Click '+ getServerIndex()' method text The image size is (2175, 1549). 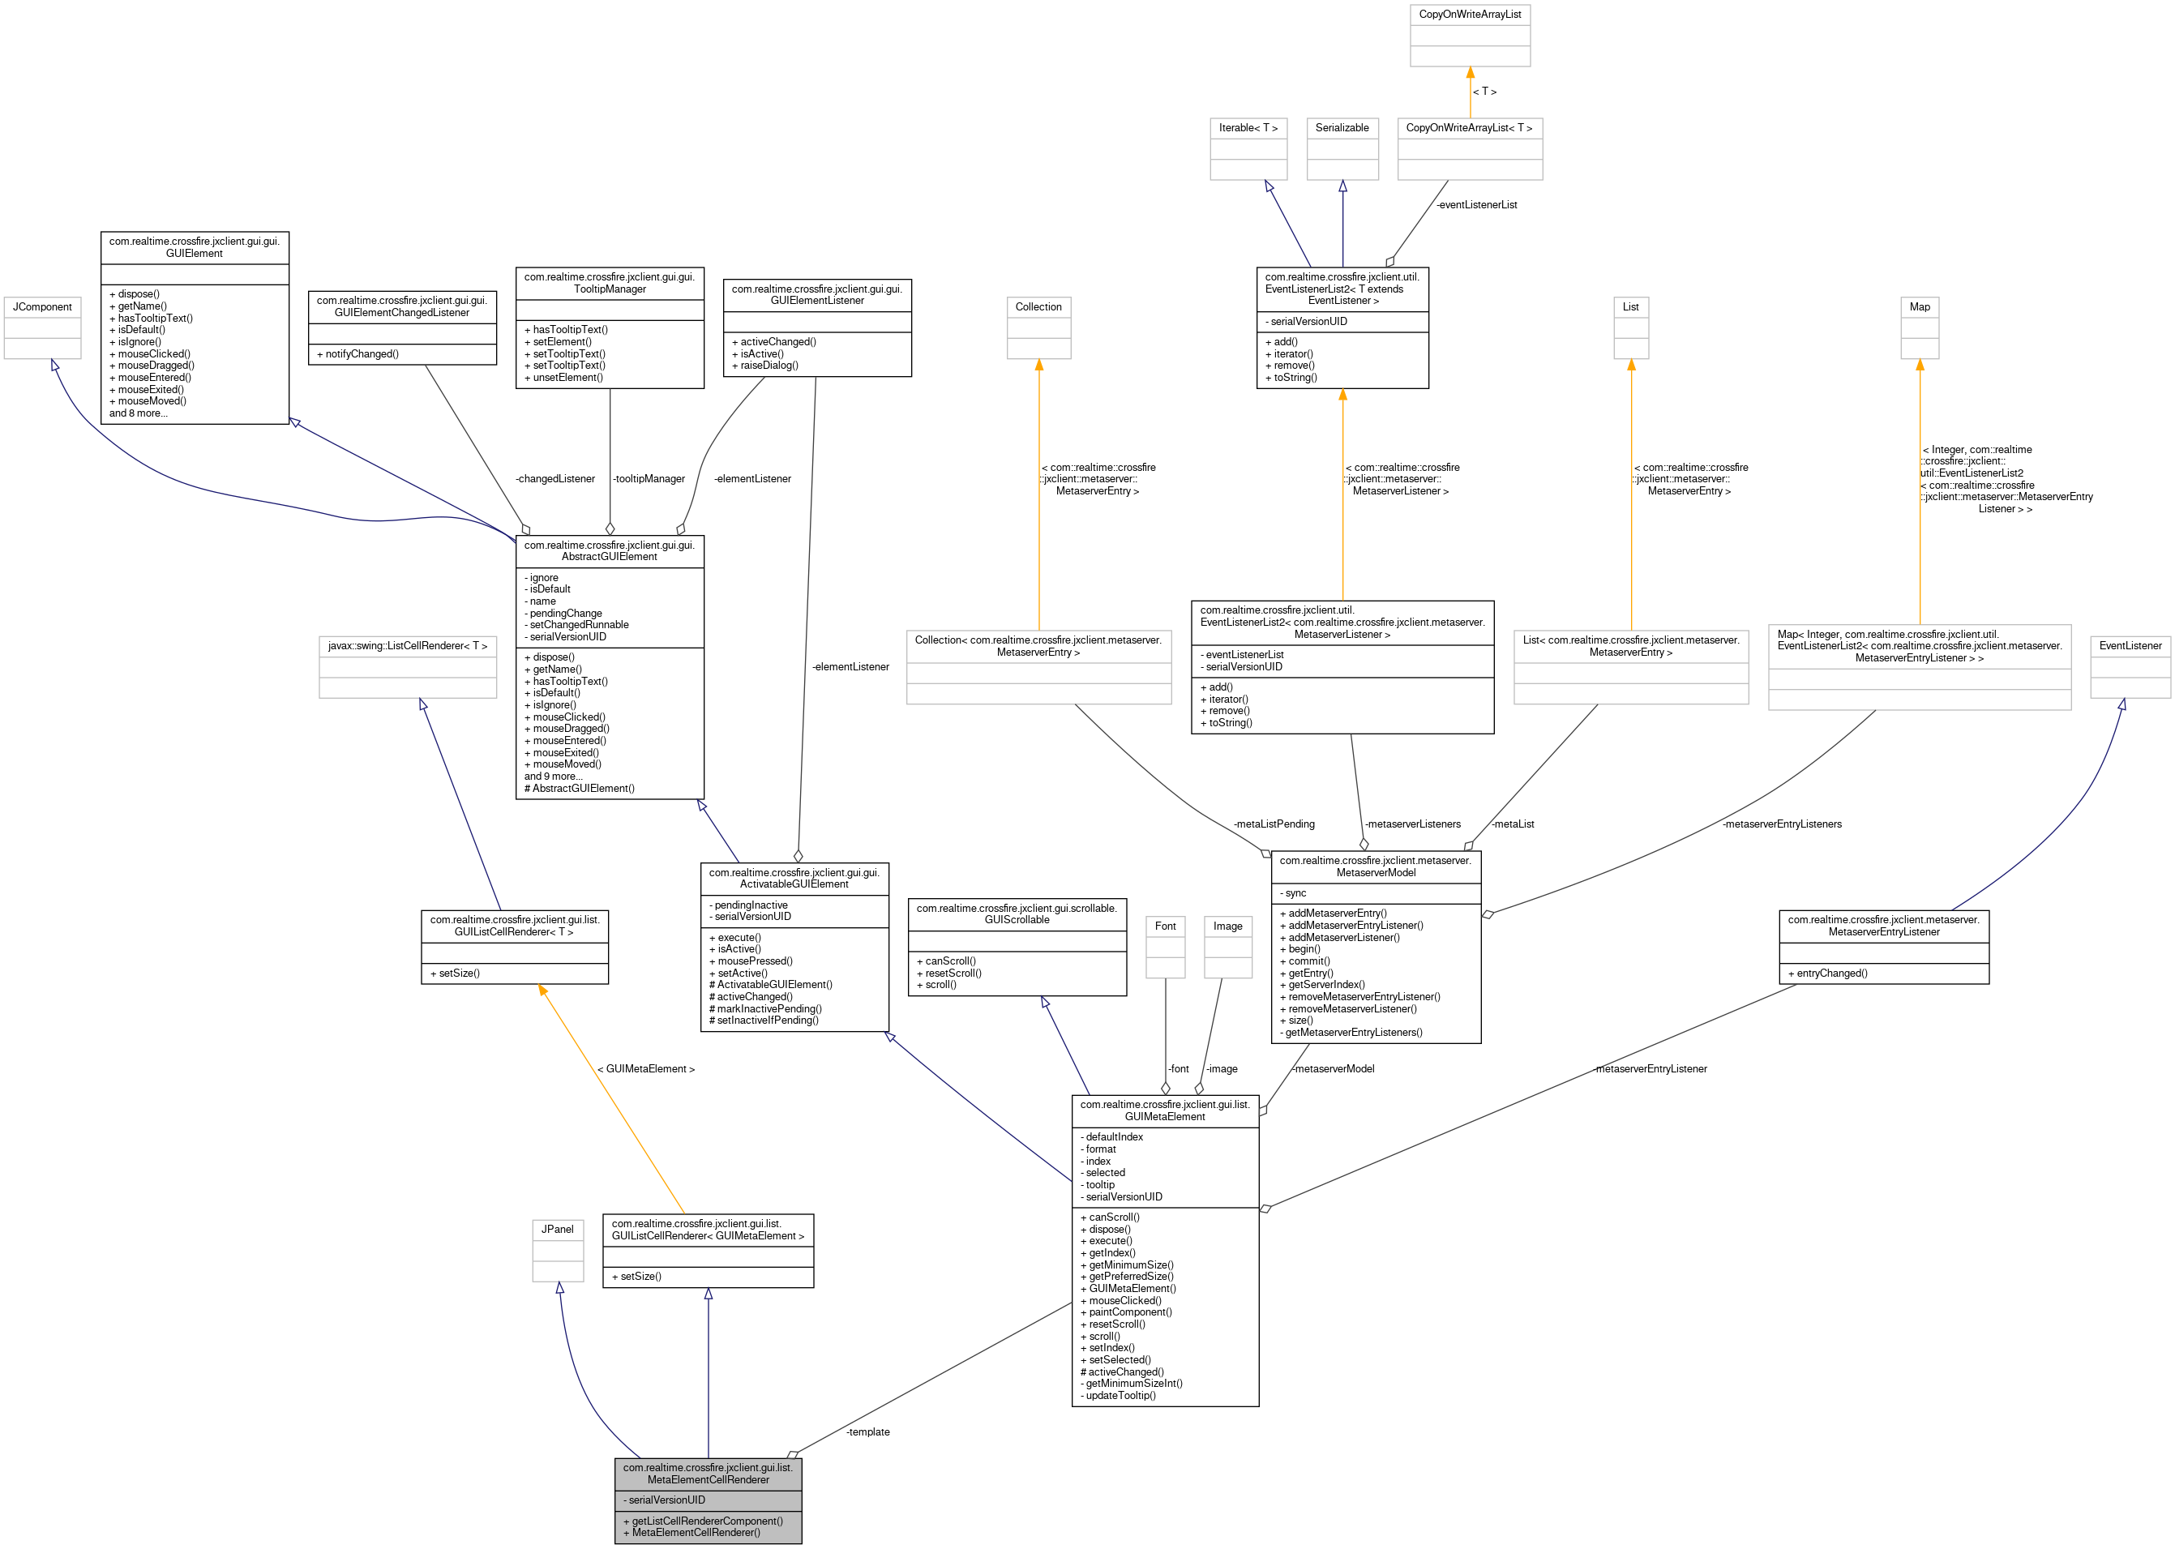click(1322, 984)
